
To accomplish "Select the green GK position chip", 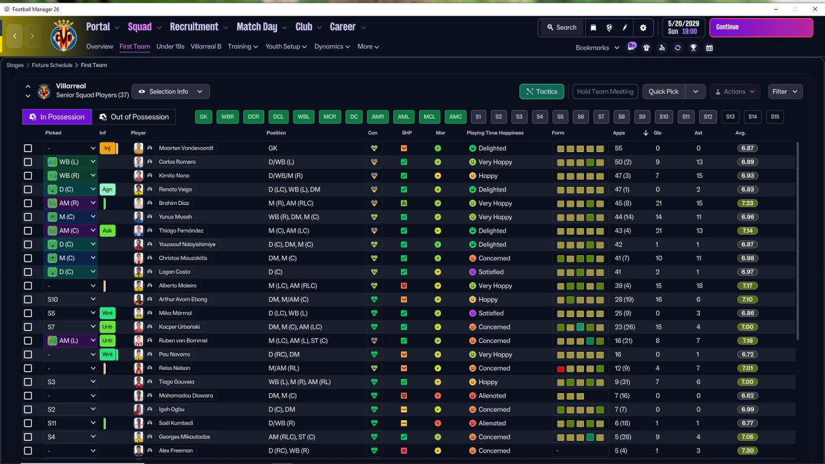I will [x=204, y=117].
